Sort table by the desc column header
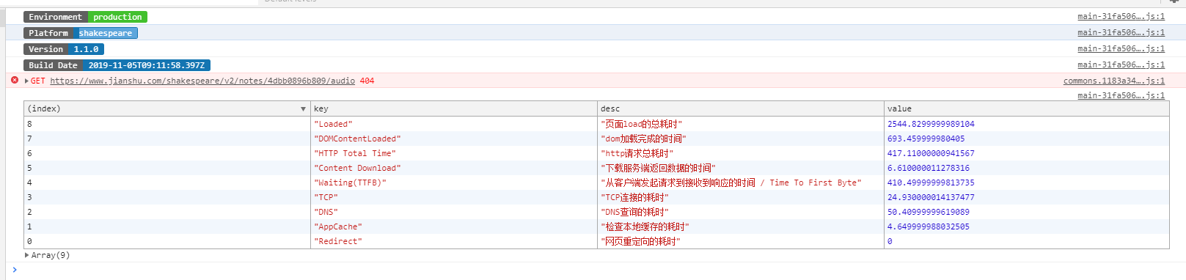Viewport: 1186px width, 280px height. tap(741, 108)
